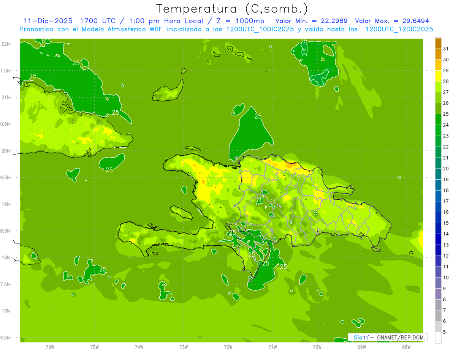Screen dimensions: 456x352
Task: Click the 74W longitude axis label
Action: pyautogui.click(x=139, y=347)
